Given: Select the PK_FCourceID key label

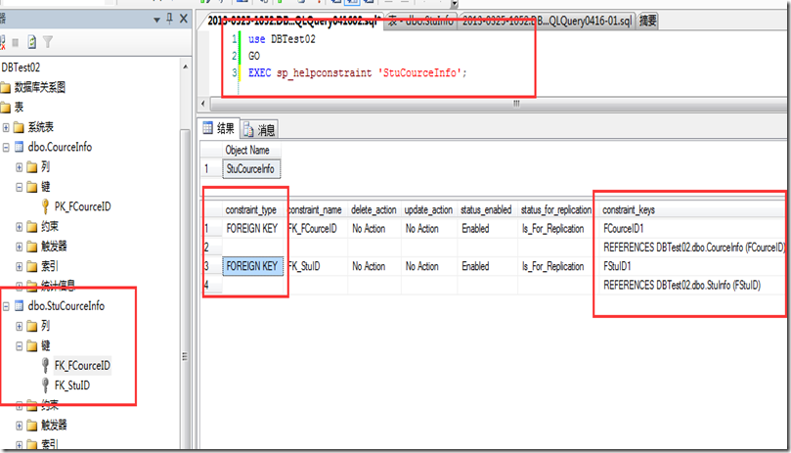Looking at the screenshot, I should pos(83,206).
